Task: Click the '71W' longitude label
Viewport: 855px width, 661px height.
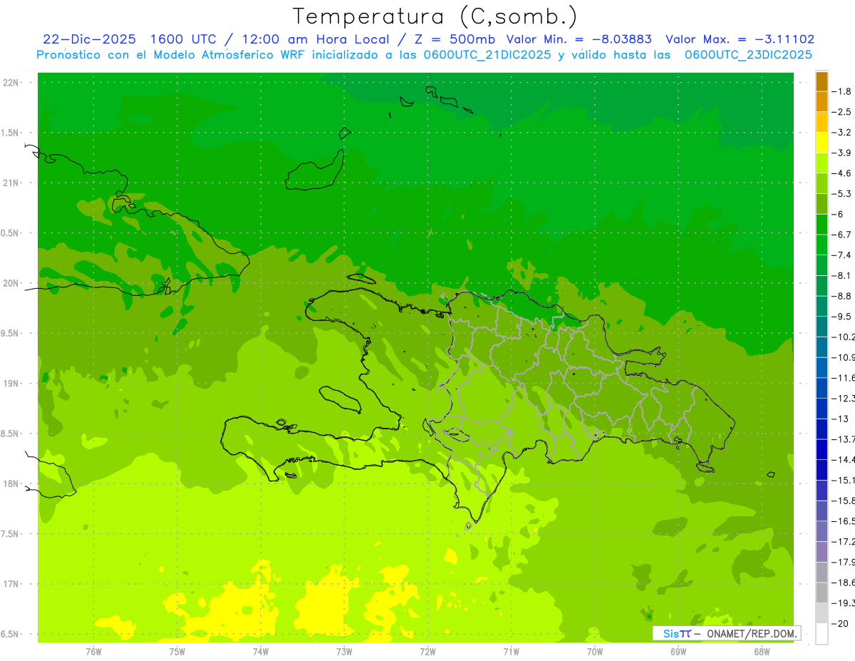Action: point(512,651)
